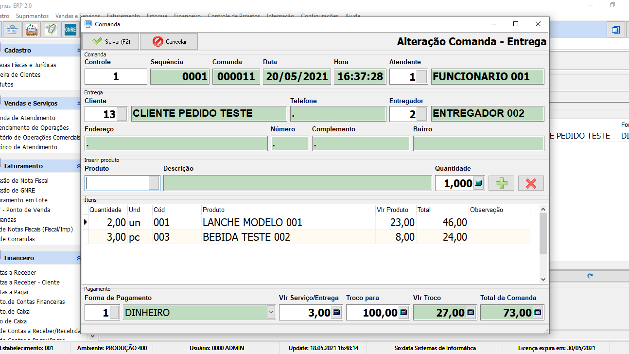The height and width of the screenshot is (354, 629).
Task: Click the shopping basket toolbar icon
Action: 12,30
